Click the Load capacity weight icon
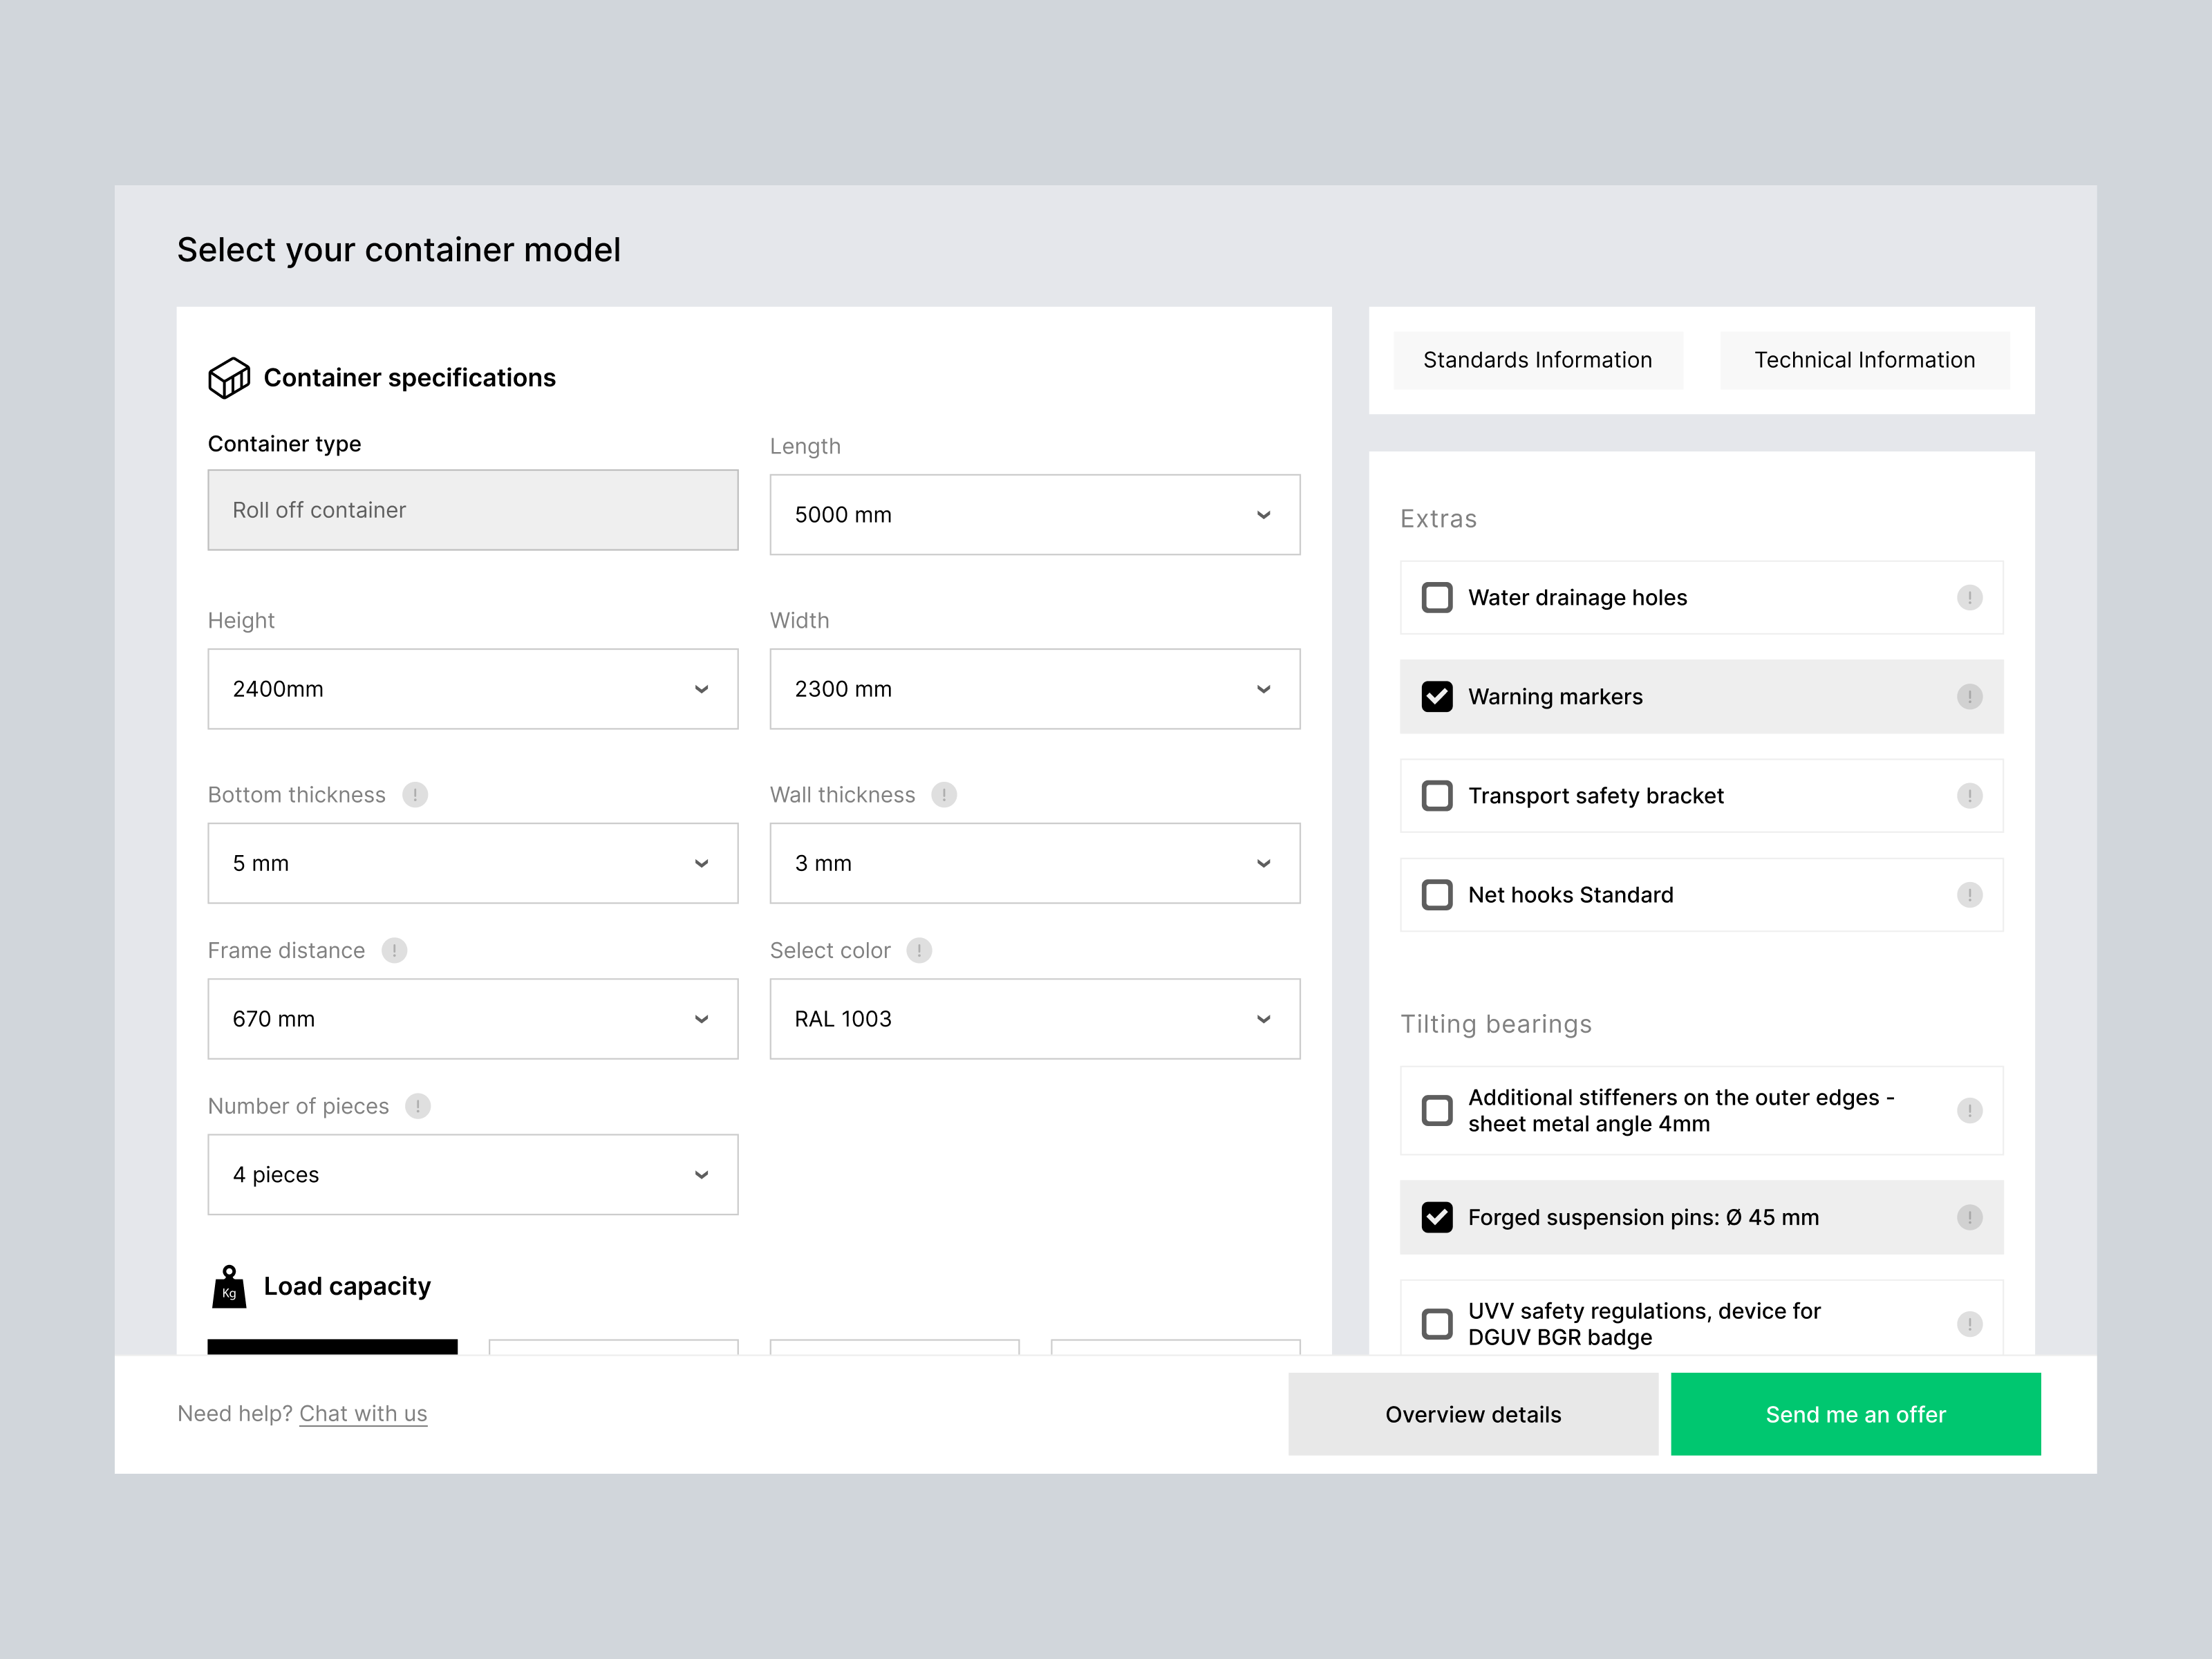2212x1659 pixels. (229, 1287)
